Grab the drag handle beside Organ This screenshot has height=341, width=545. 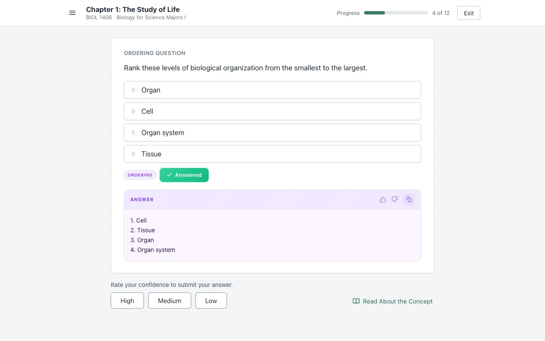pos(133,90)
